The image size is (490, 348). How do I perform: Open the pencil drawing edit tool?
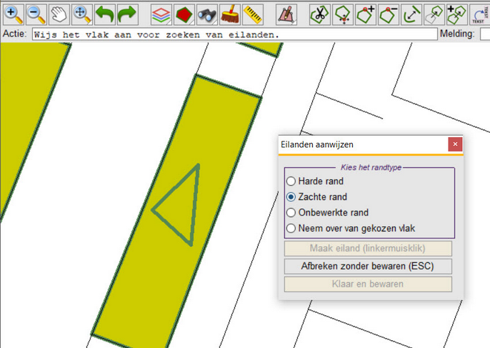pyautogui.click(x=286, y=14)
